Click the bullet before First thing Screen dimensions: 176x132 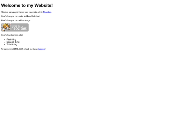point(5,40)
